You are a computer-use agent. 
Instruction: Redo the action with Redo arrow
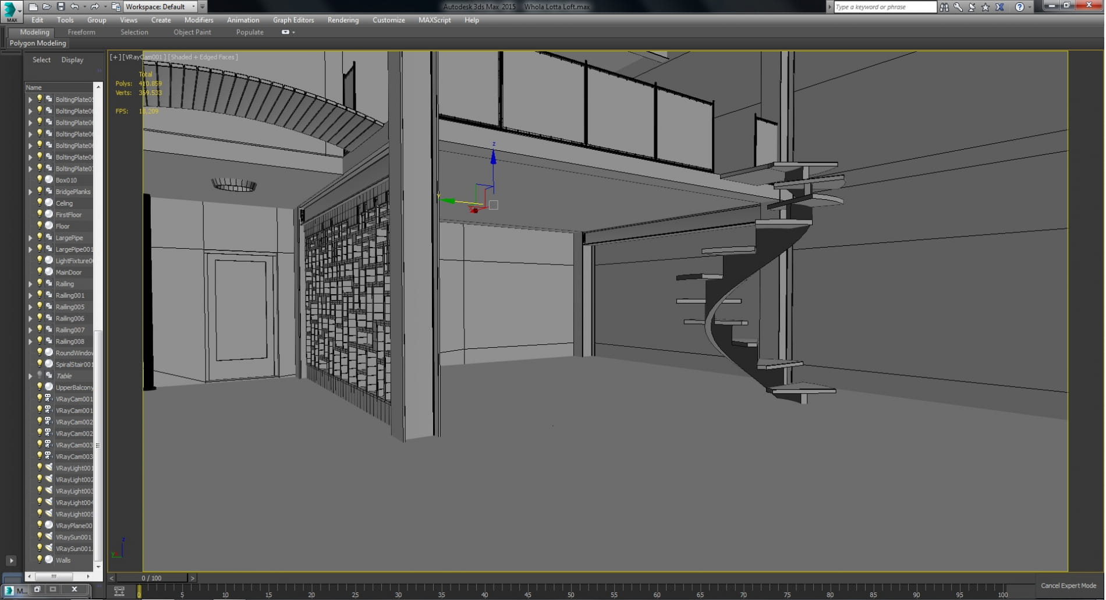coord(94,7)
